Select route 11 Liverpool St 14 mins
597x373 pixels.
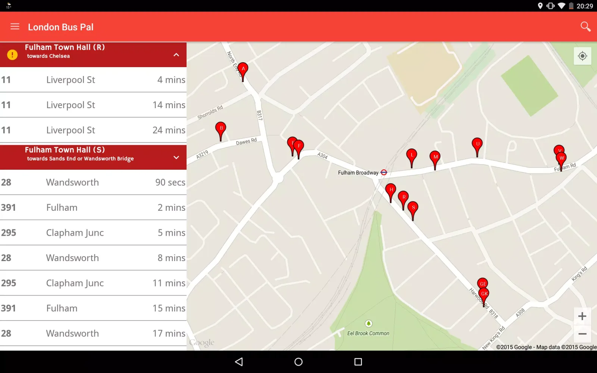[x=93, y=105]
